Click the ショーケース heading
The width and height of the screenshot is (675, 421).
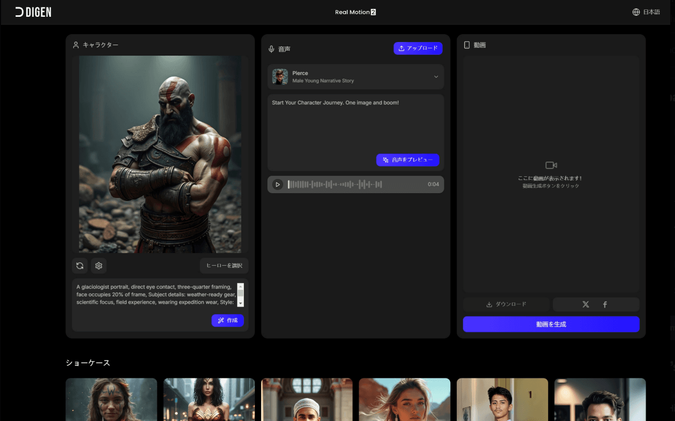click(x=88, y=363)
